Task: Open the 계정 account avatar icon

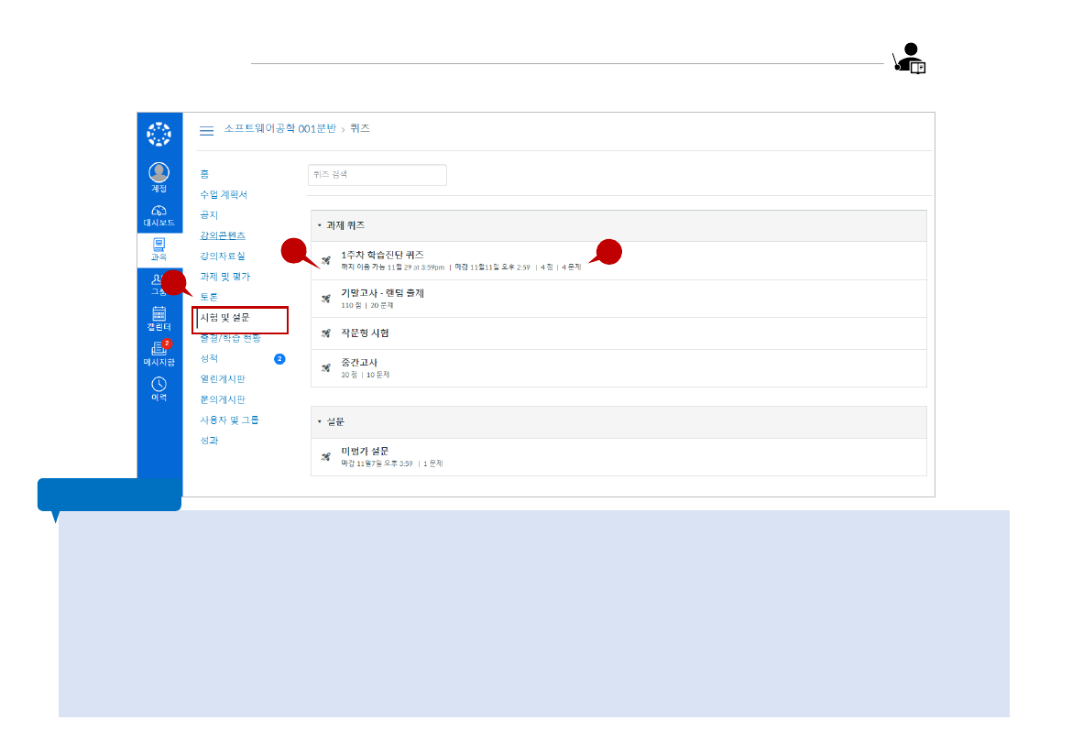Action: (159, 172)
